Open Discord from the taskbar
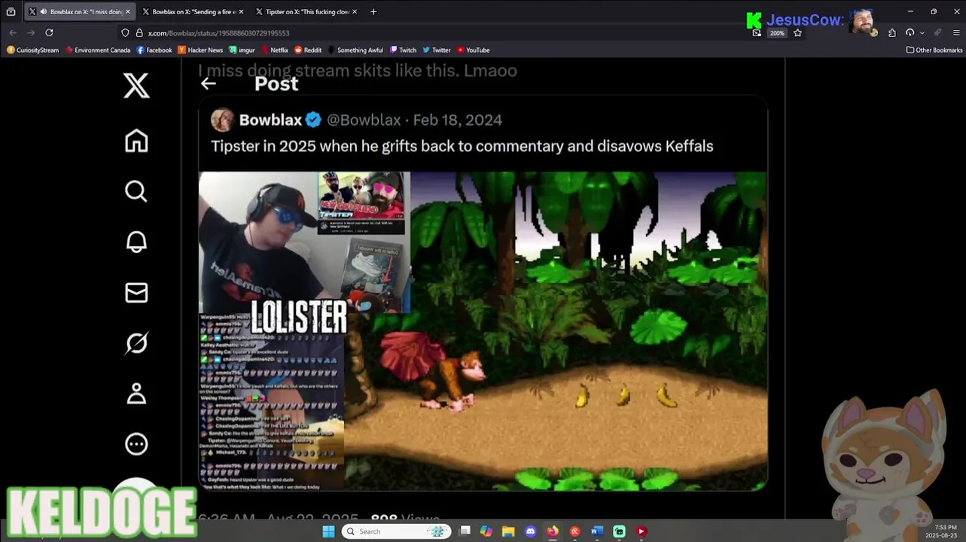 (x=531, y=531)
